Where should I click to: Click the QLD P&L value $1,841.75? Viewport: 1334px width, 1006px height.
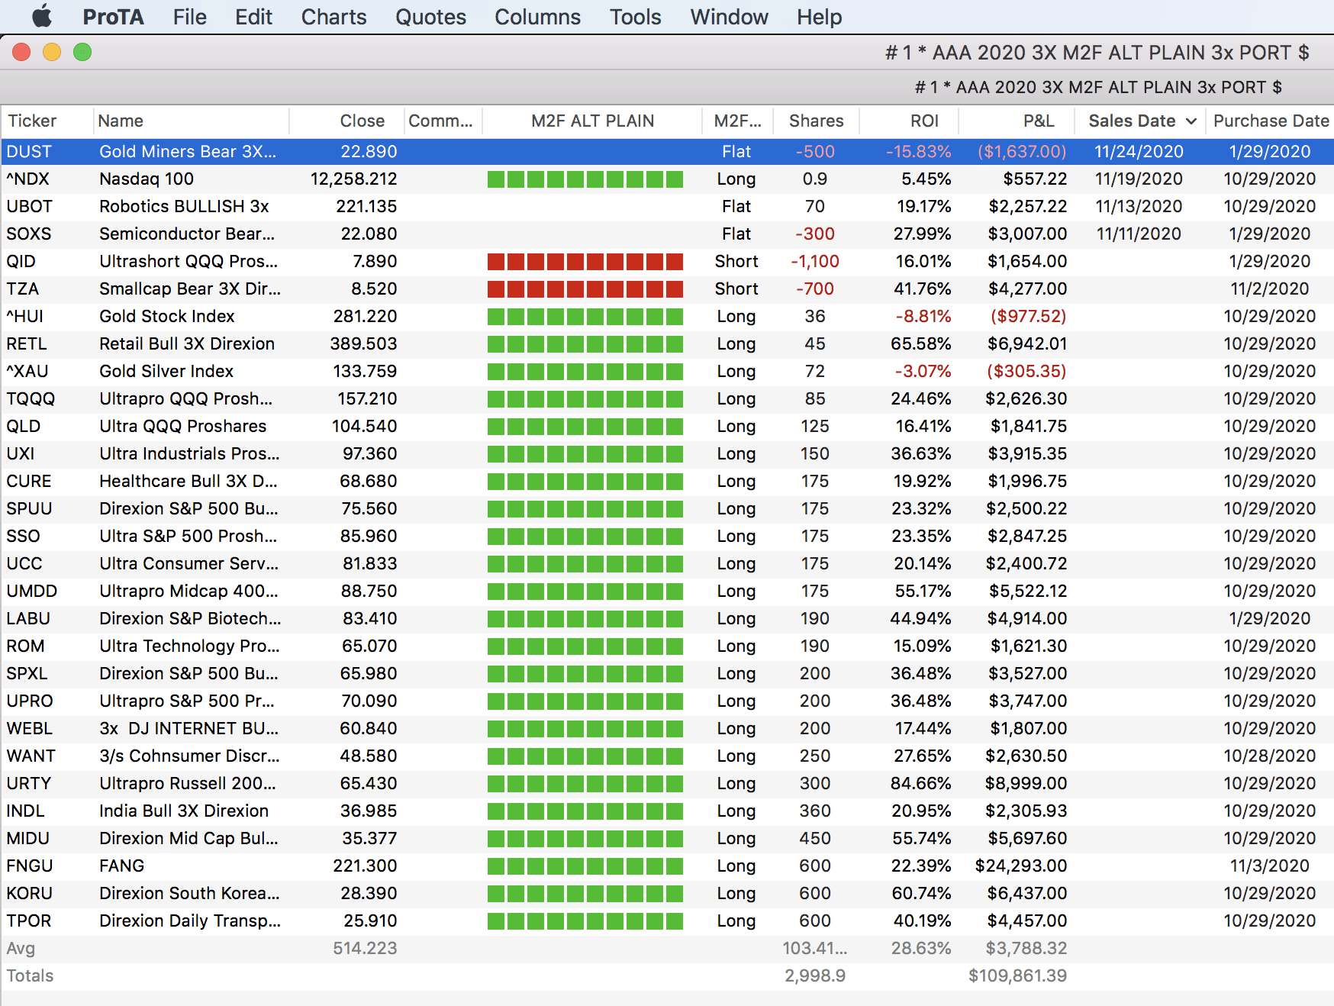tap(1029, 426)
